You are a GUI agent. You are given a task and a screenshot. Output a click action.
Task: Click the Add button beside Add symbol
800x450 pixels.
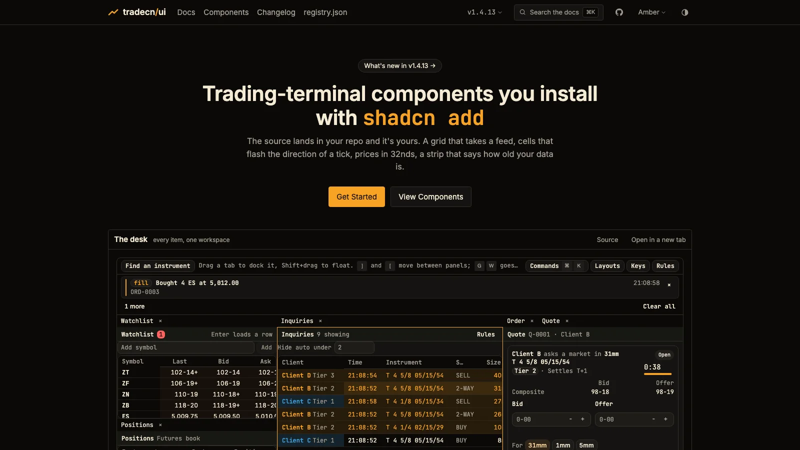266,347
